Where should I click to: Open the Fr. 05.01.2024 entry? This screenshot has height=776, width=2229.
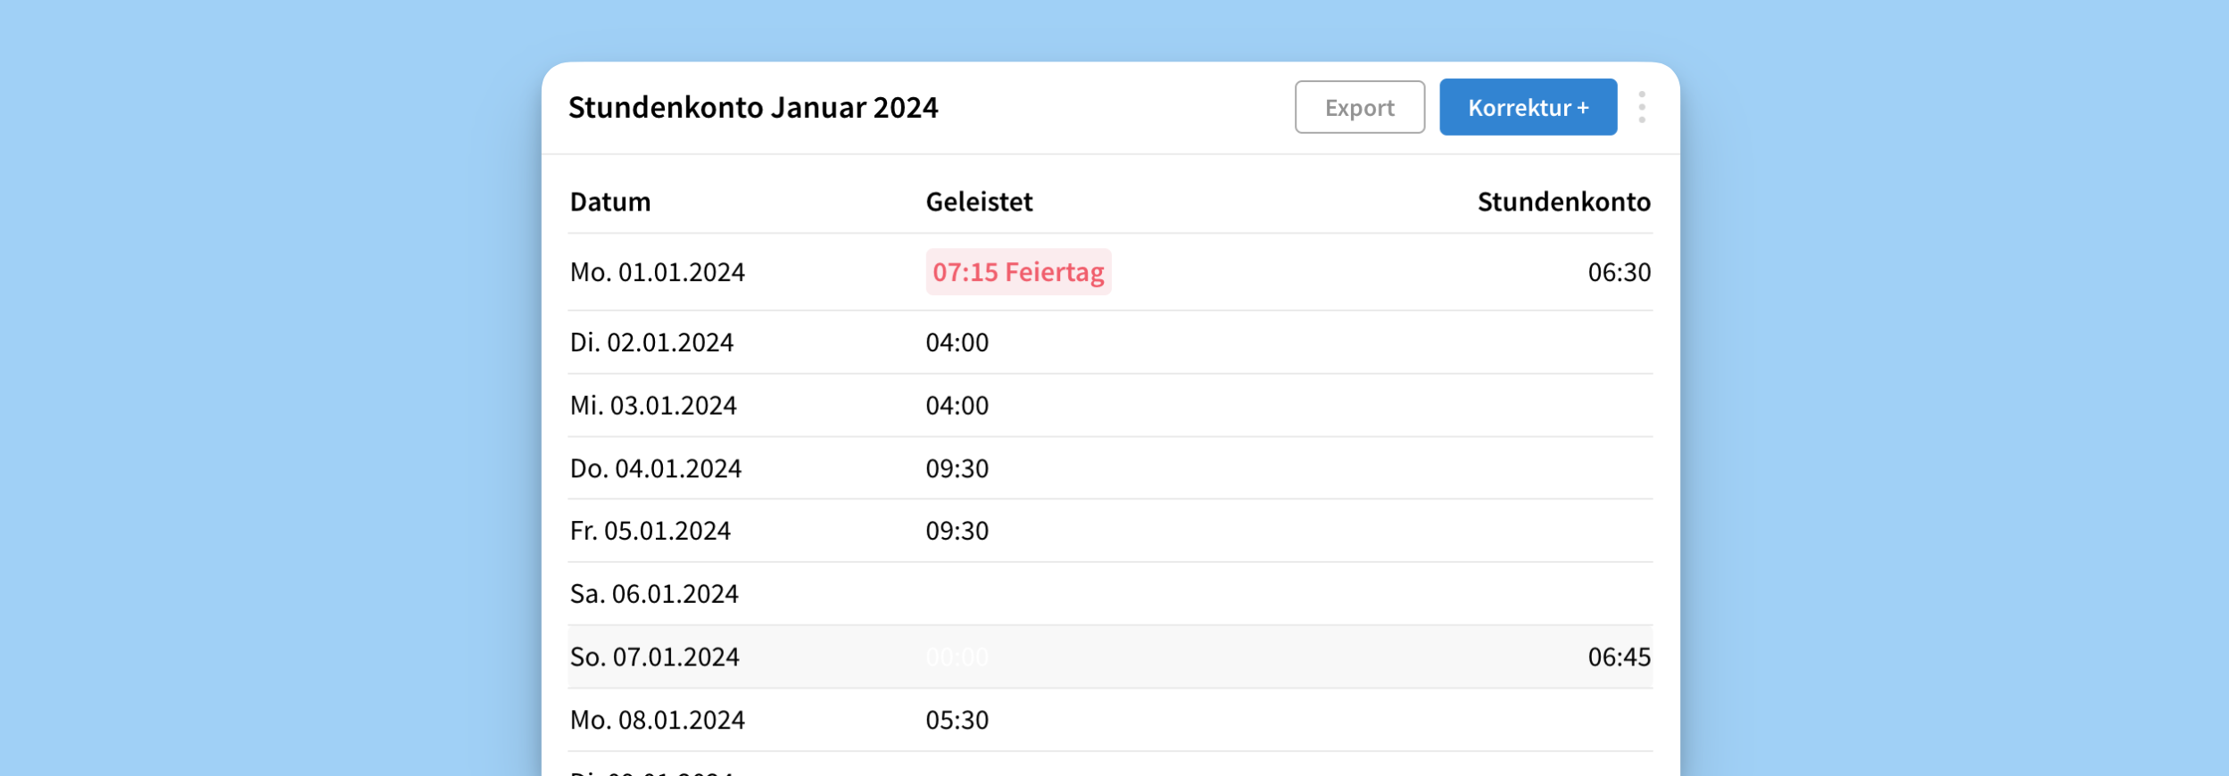click(x=650, y=531)
